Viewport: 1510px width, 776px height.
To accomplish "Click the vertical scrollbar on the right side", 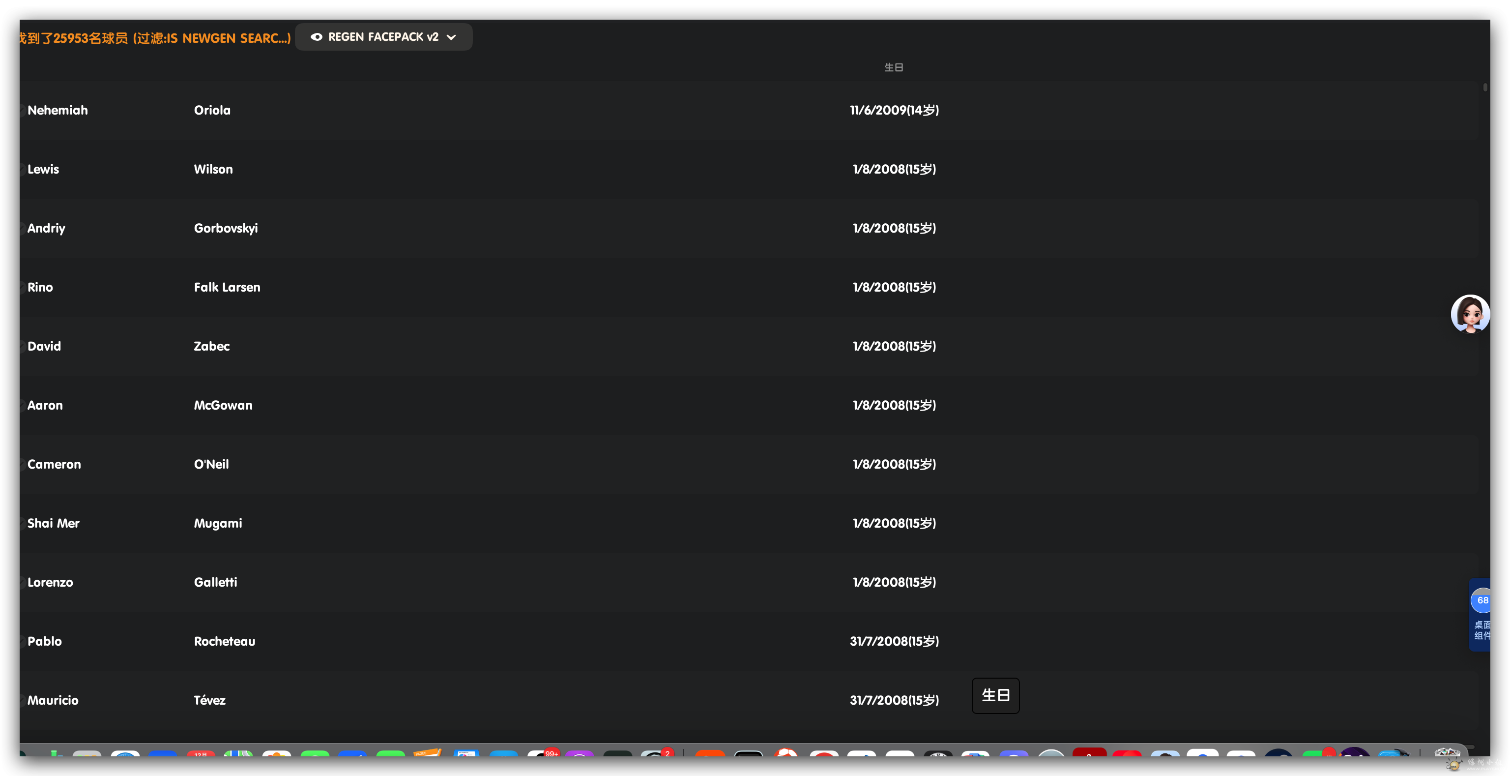I will (x=1485, y=87).
